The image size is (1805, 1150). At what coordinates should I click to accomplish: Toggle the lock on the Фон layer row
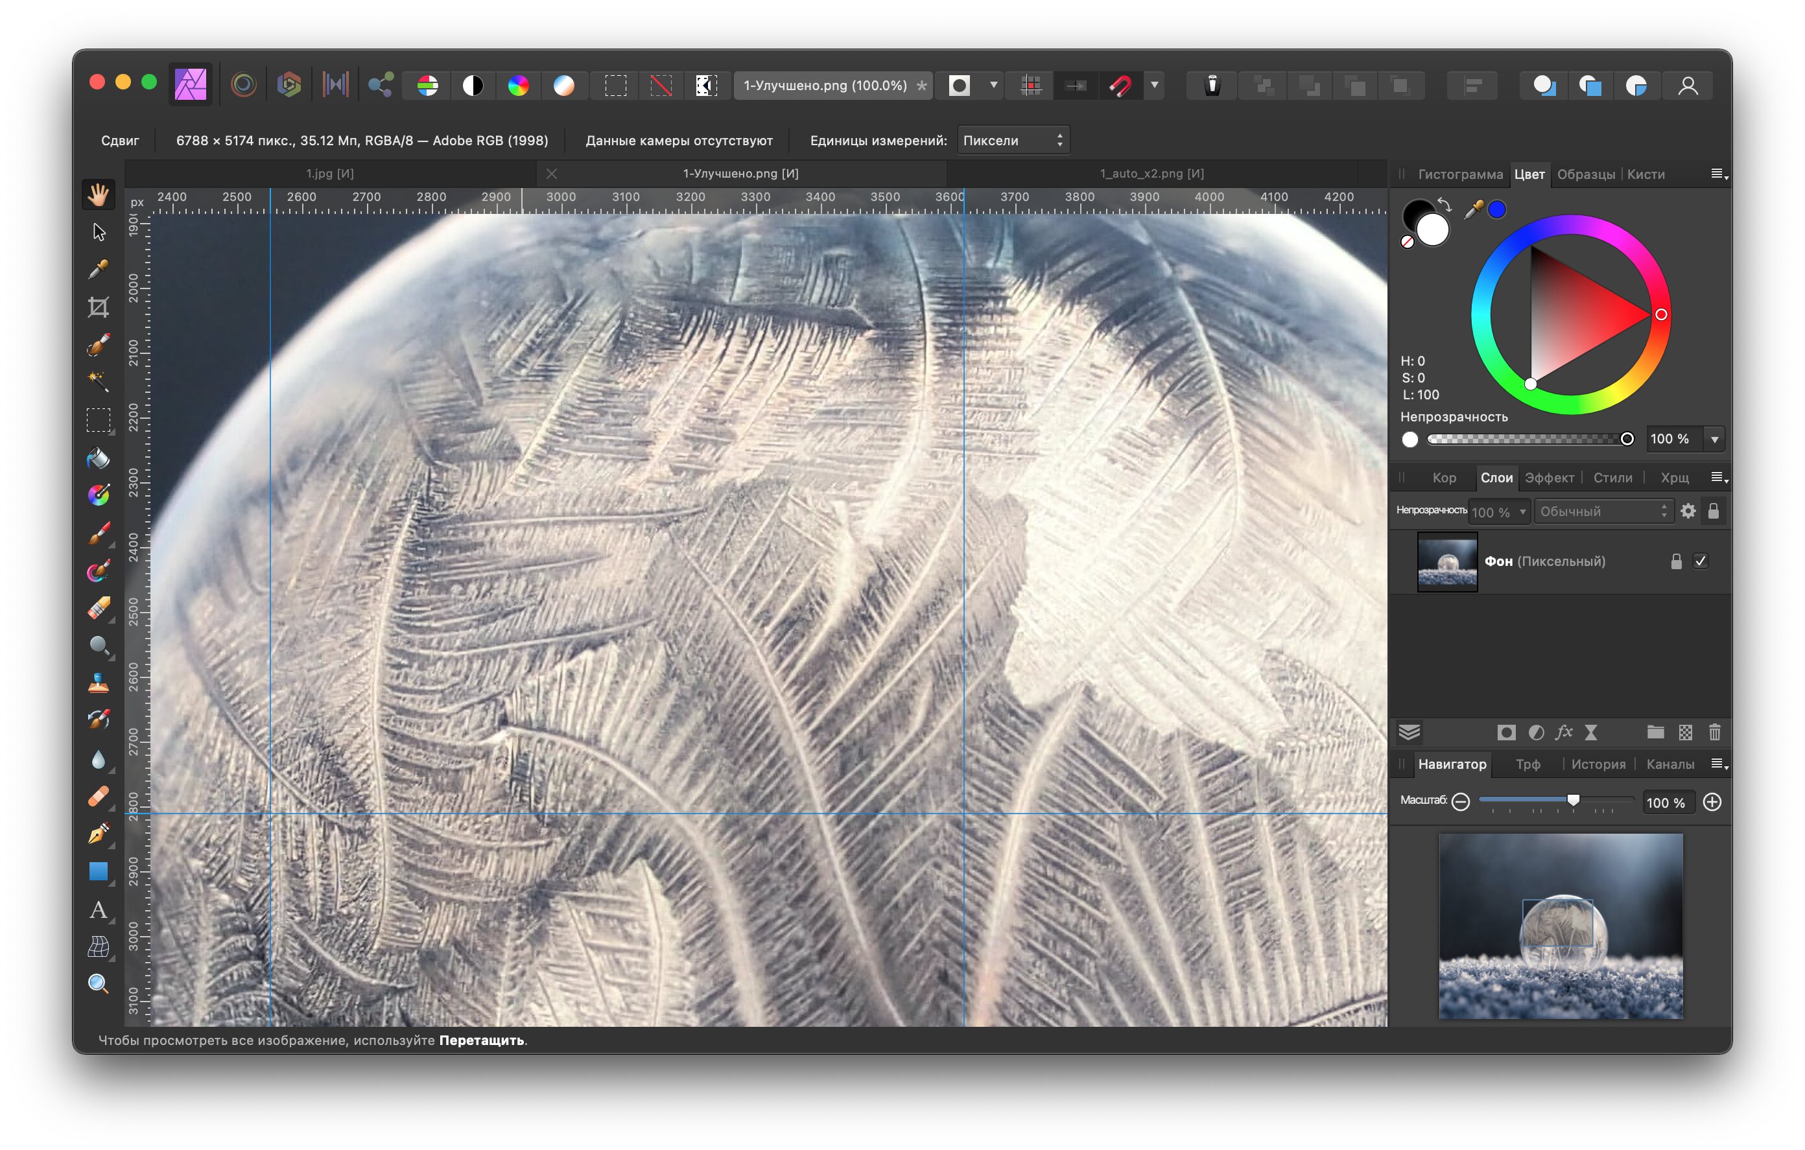(1676, 561)
